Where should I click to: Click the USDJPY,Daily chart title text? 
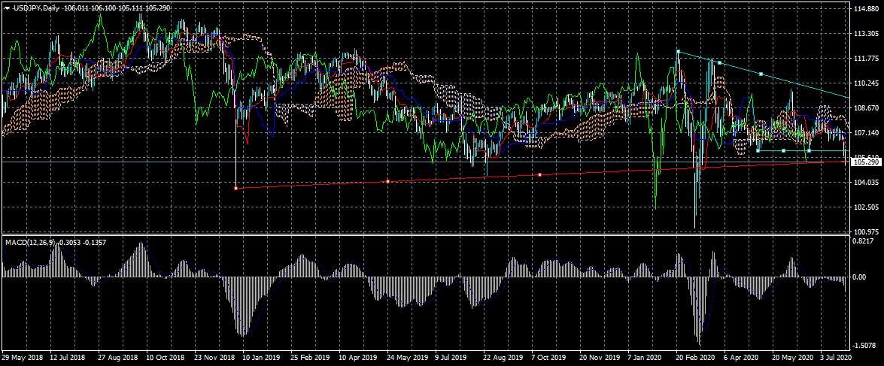38,8
